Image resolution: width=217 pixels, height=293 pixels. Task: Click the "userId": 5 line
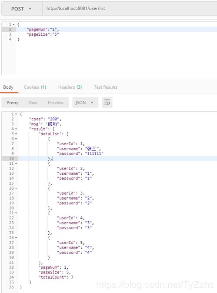pos(71,243)
